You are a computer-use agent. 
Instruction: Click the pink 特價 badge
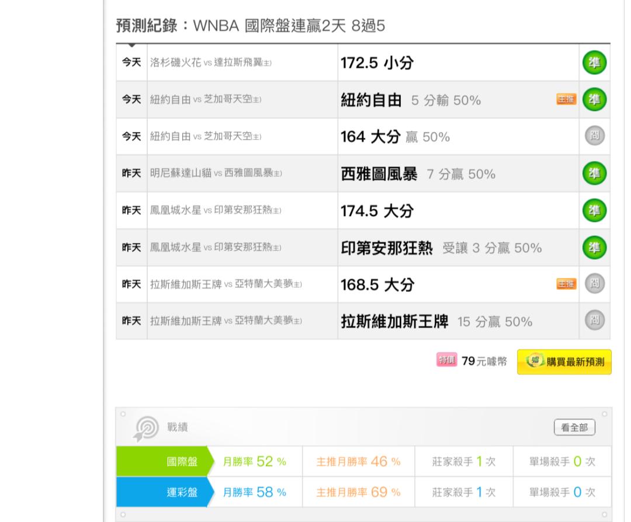[447, 360]
